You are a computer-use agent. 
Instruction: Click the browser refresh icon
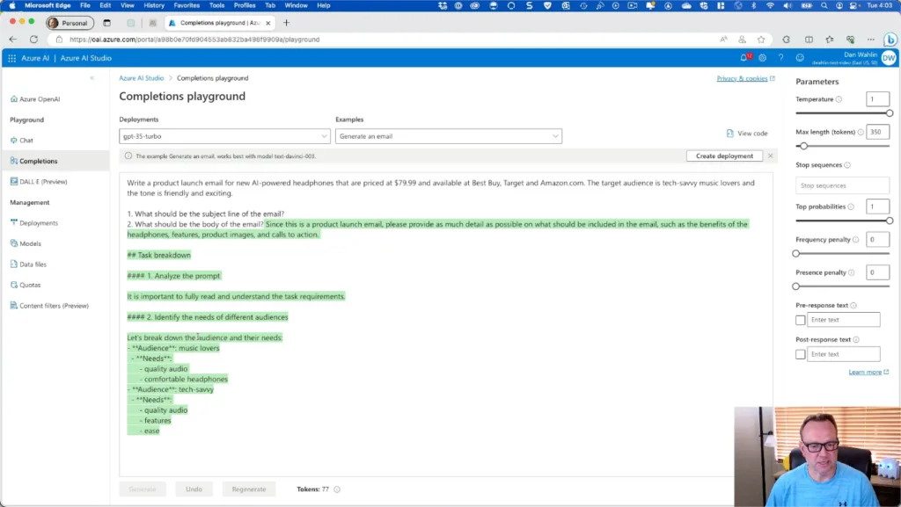coord(34,40)
